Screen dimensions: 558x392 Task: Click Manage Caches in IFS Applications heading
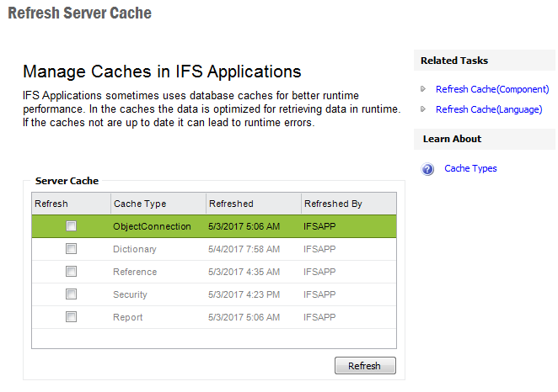click(x=162, y=72)
